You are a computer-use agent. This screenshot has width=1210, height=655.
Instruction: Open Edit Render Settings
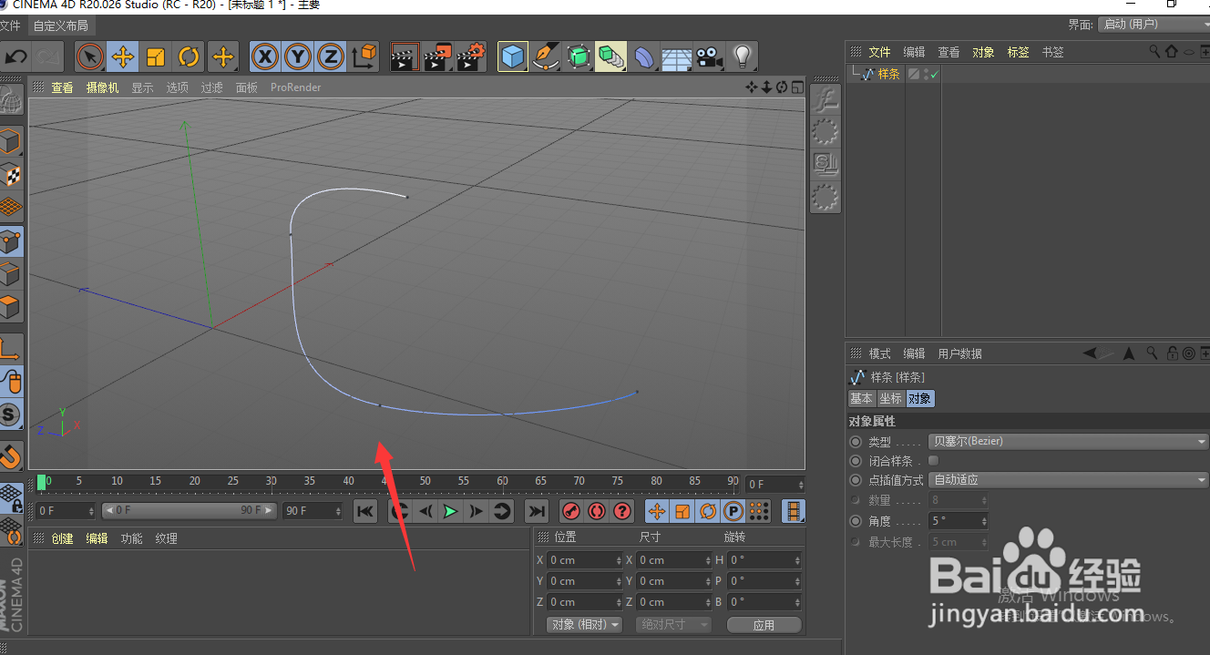[x=471, y=57]
